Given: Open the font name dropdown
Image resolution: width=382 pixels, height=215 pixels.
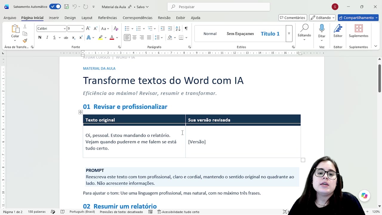Looking at the screenshot, I should click(x=64, y=28).
